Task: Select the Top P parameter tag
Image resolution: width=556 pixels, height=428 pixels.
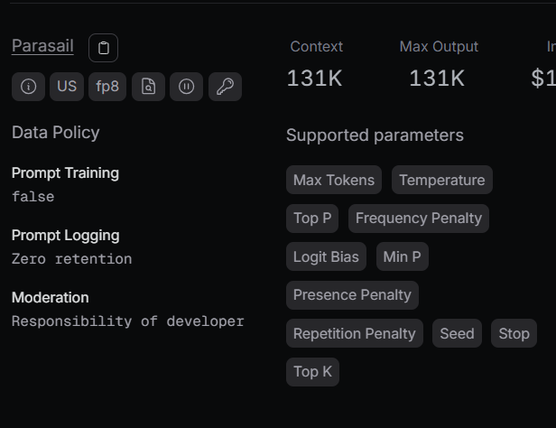Action: click(312, 219)
